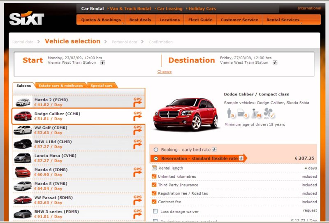This screenshot has height=223, width=329.
Task: Open Quotes & Bookings dropdown menu
Action: [101, 20]
